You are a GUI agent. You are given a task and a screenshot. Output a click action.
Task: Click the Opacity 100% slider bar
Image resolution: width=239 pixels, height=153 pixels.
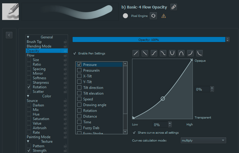click(x=149, y=40)
